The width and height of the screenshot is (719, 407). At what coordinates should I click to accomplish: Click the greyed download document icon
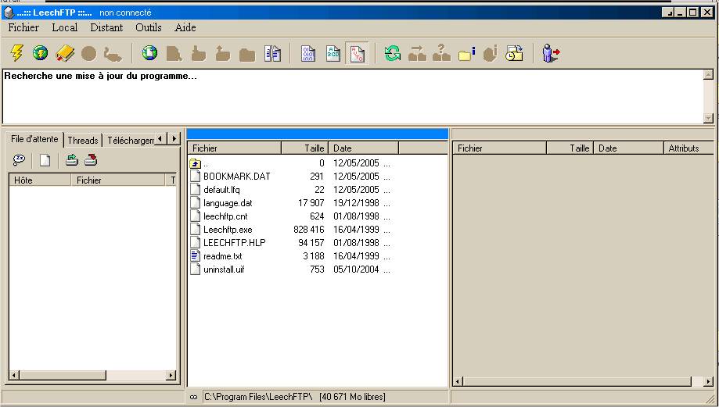[x=174, y=54]
